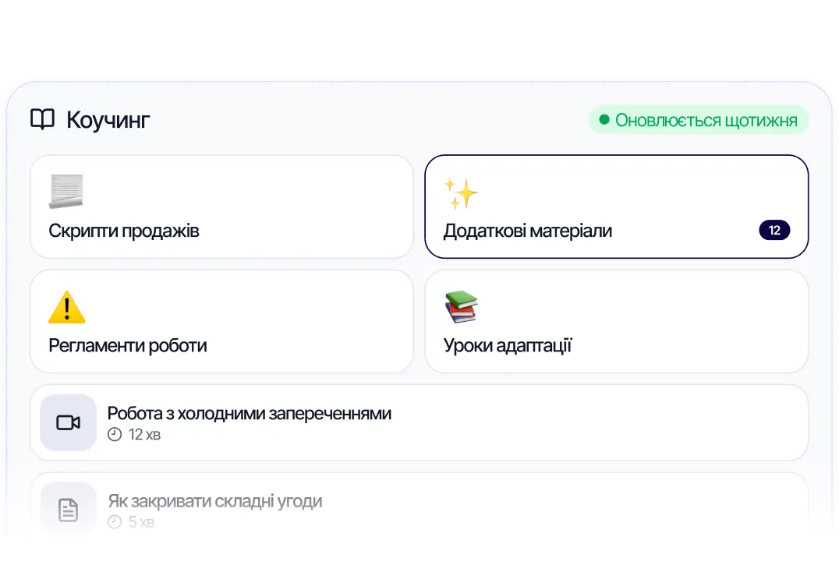Select the sparkles icon on Додаткові матеріали

462,193
